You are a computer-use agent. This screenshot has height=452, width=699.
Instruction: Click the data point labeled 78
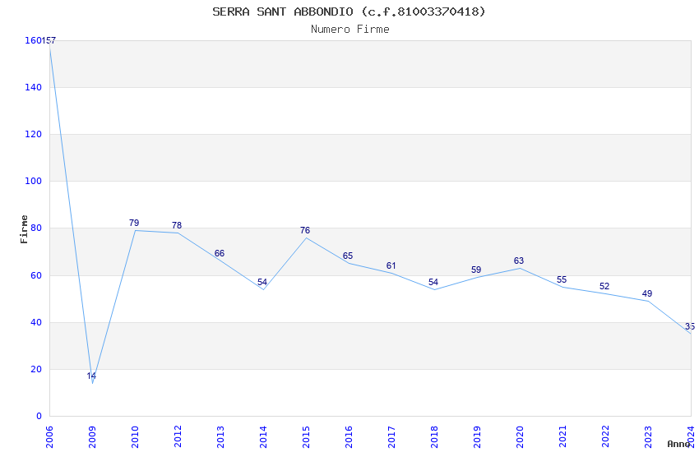[x=177, y=225]
